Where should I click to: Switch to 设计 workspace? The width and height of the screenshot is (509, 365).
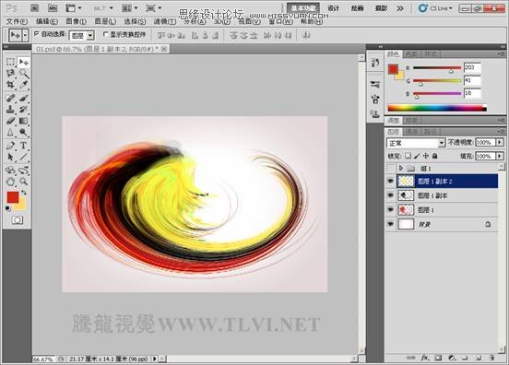(x=334, y=8)
